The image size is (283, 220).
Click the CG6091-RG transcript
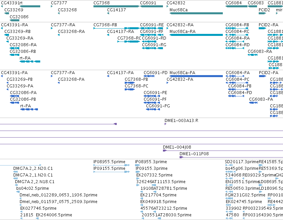[153, 48]
